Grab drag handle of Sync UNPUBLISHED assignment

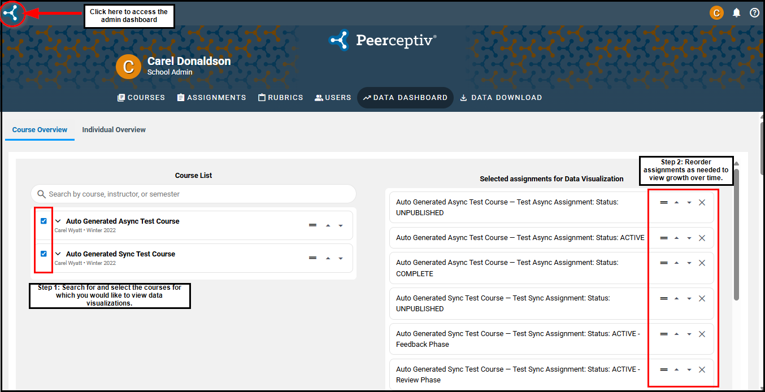[664, 298]
